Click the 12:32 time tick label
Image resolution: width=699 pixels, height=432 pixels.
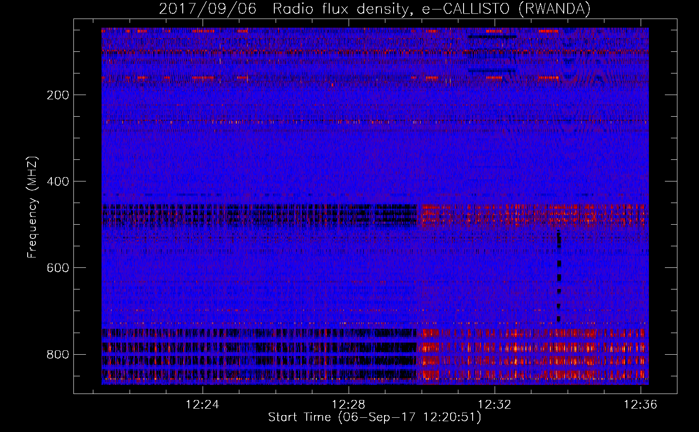[x=495, y=405]
